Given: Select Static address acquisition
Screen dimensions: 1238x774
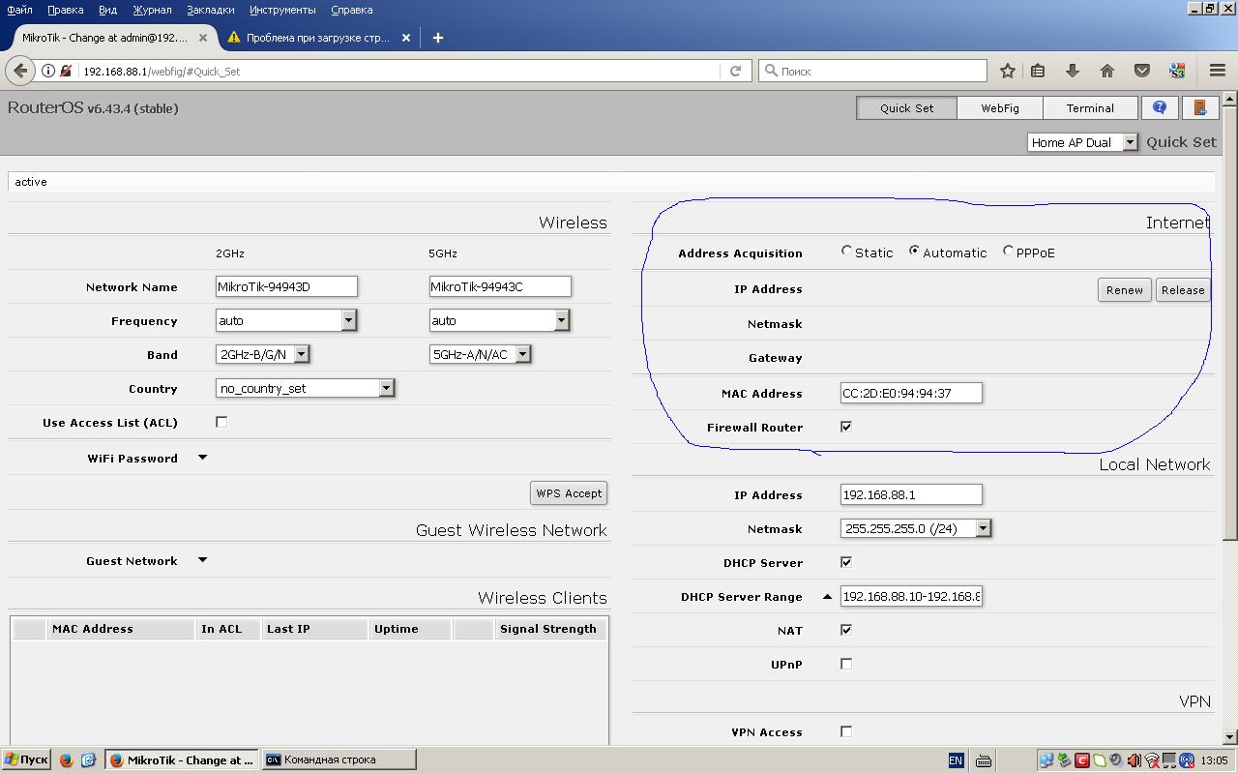Looking at the screenshot, I should [846, 251].
